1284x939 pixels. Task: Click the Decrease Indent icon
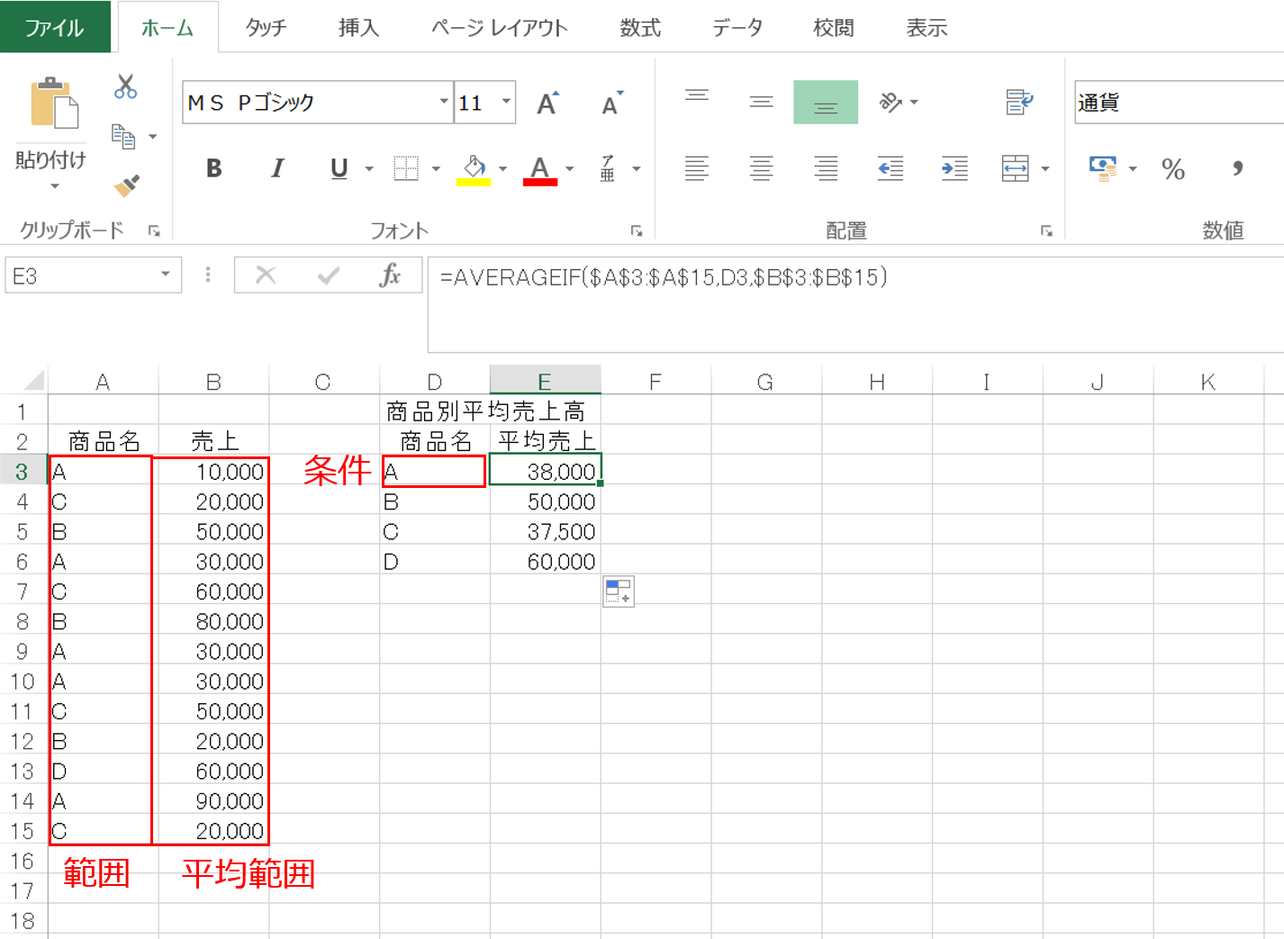pos(890,168)
